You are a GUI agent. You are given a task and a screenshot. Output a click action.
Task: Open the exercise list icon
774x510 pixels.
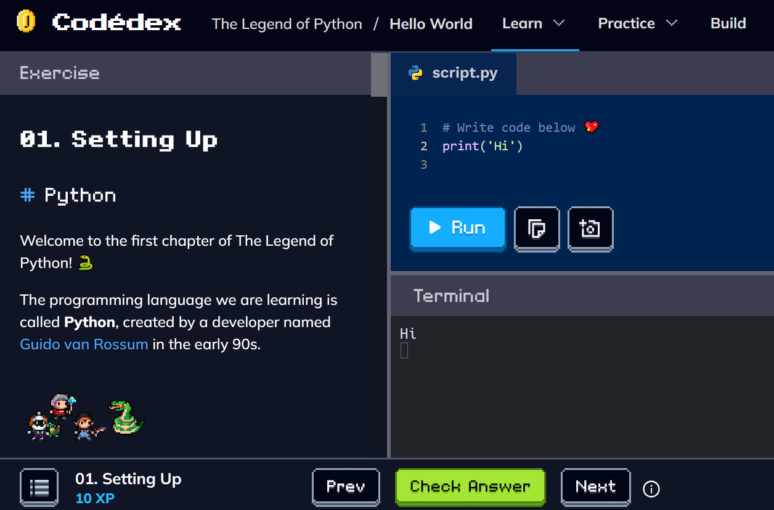tap(39, 488)
